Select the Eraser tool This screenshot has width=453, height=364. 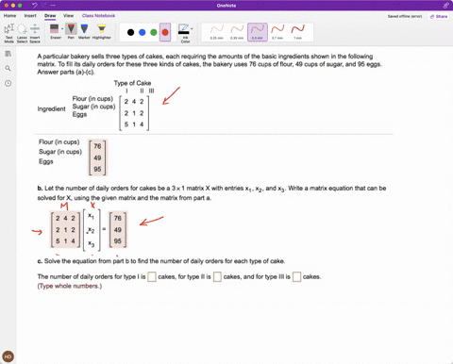pyautogui.click(x=55, y=31)
